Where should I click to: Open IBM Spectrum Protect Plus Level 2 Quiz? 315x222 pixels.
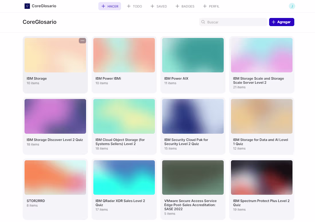click(261, 177)
